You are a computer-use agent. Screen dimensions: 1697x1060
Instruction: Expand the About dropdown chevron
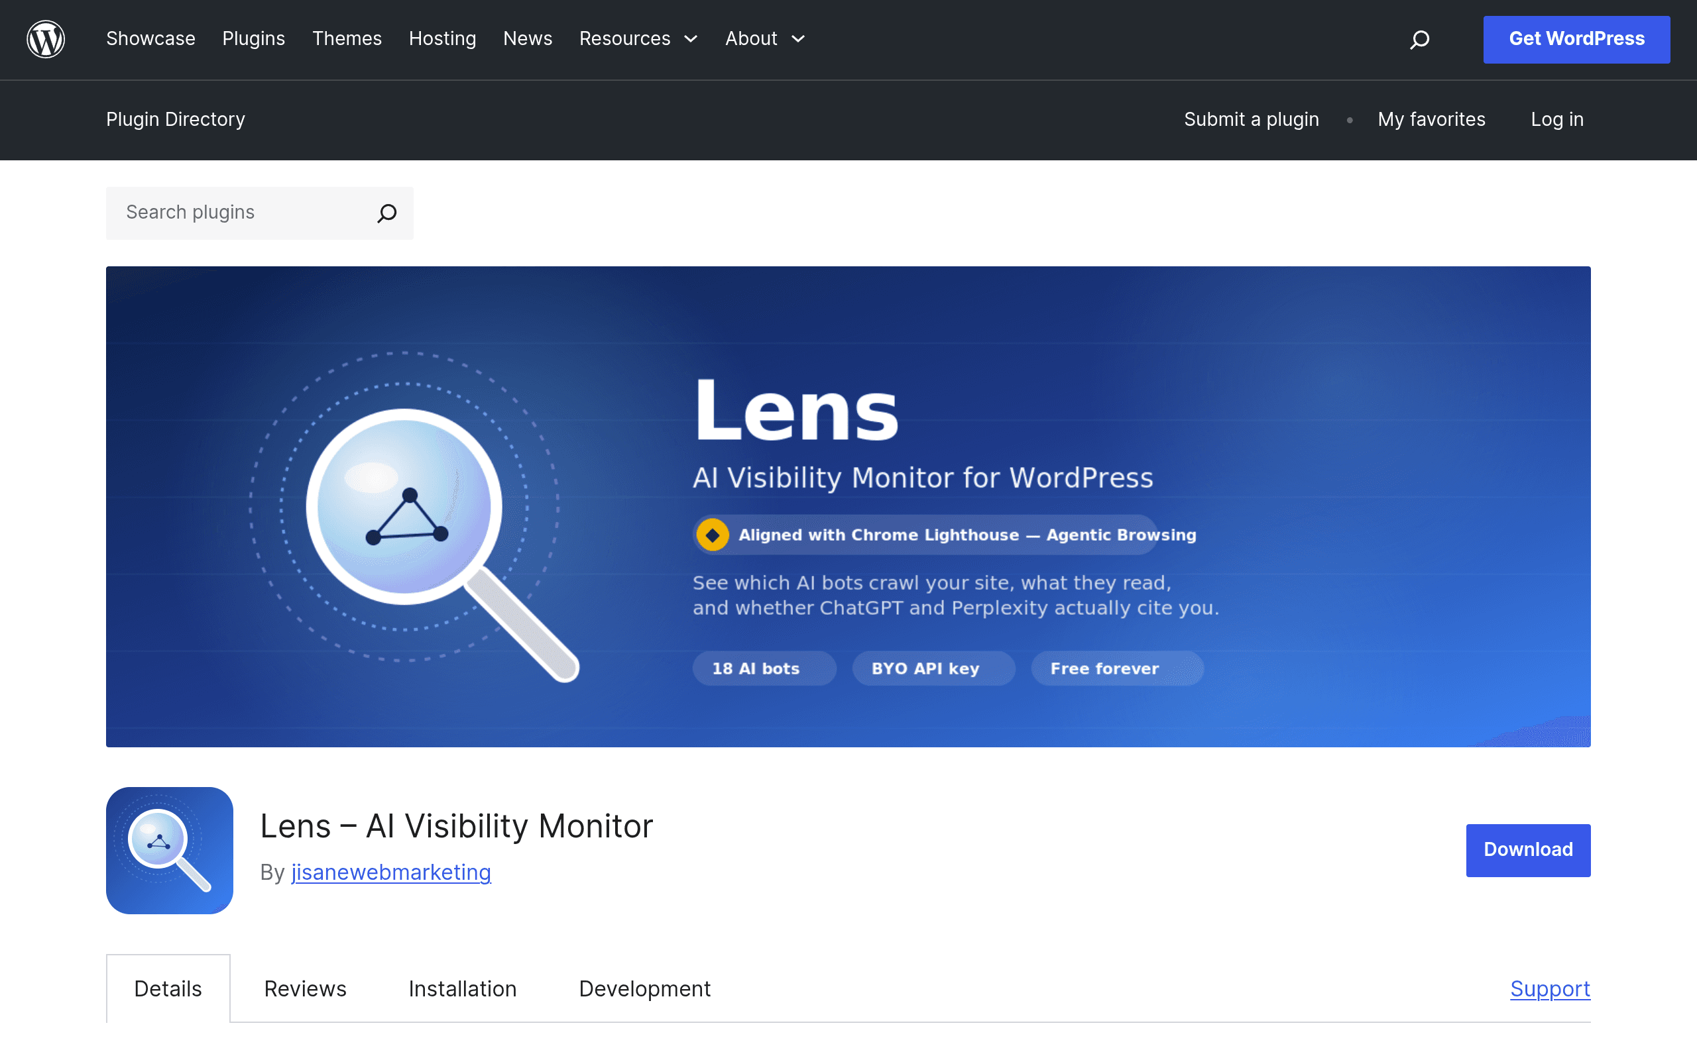pyautogui.click(x=798, y=39)
